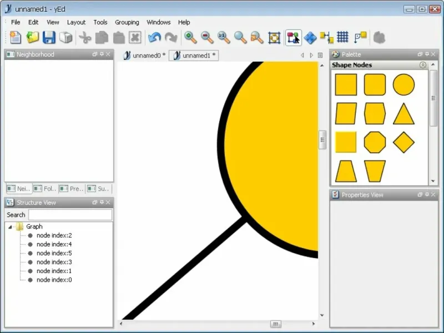Open a file with the folder icon
The width and height of the screenshot is (444, 333).
click(32, 38)
